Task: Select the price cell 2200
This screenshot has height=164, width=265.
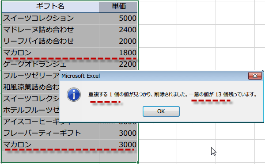Action: click(118, 64)
